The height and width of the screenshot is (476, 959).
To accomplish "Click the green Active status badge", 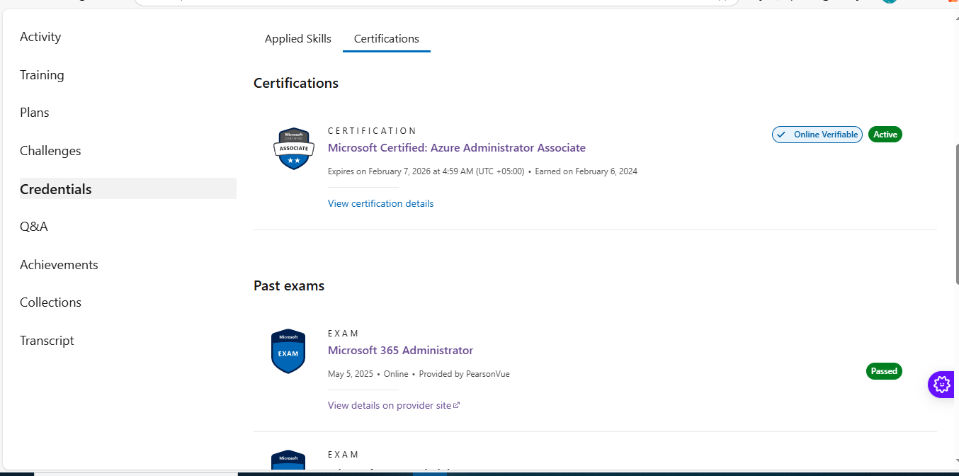I will click(x=885, y=135).
